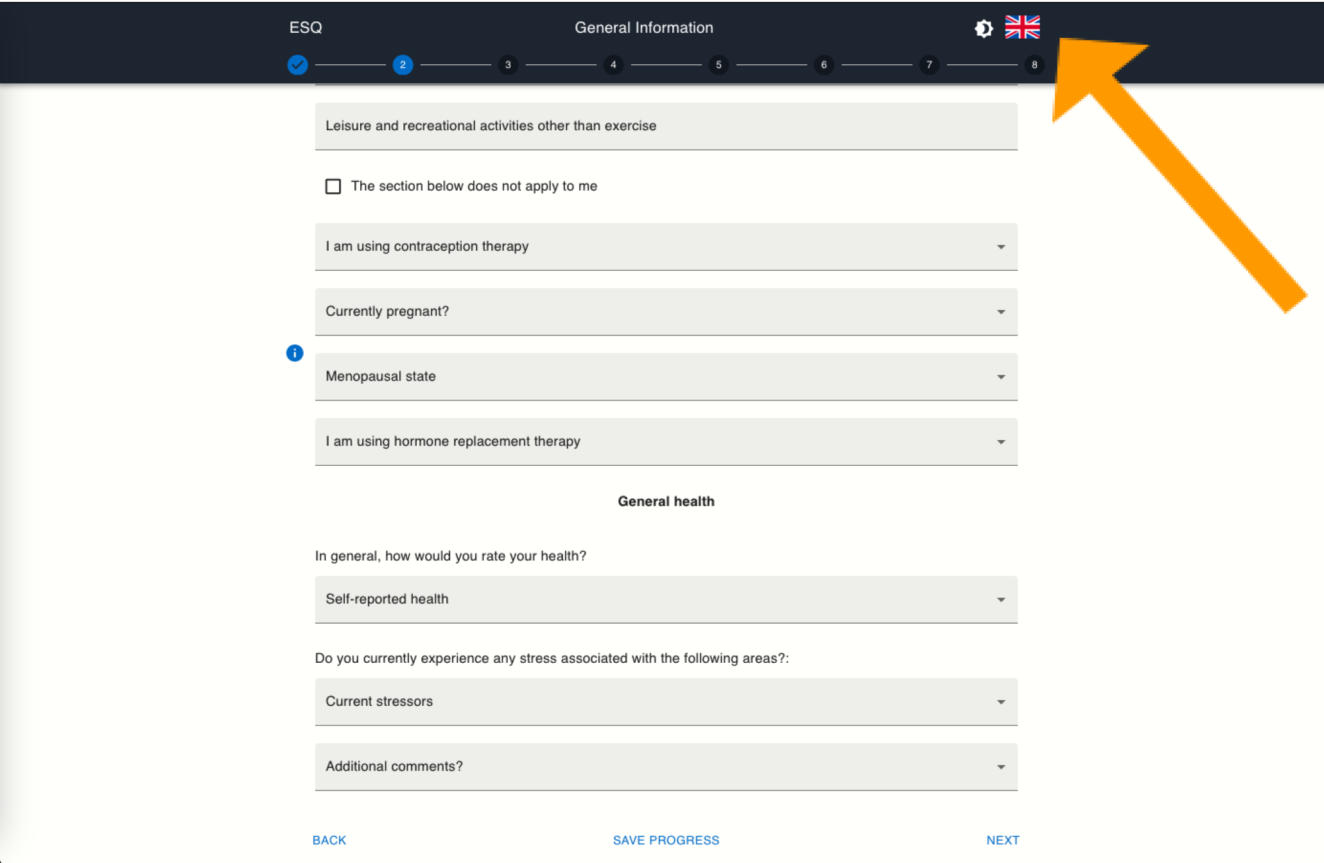
Task: Go to step 2 in the stepper
Action: (403, 65)
